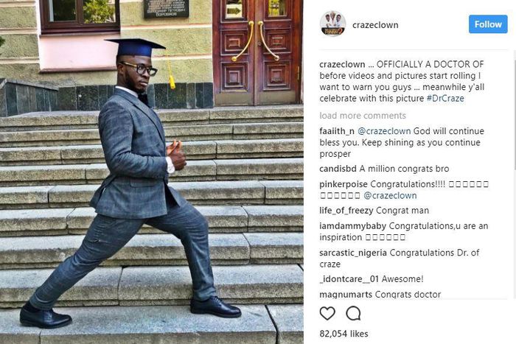
Task: Expand load more comments
Action: (363, 116)
